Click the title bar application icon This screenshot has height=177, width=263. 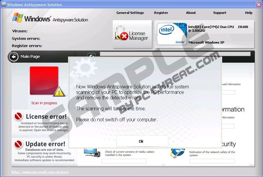pos(3,4)
